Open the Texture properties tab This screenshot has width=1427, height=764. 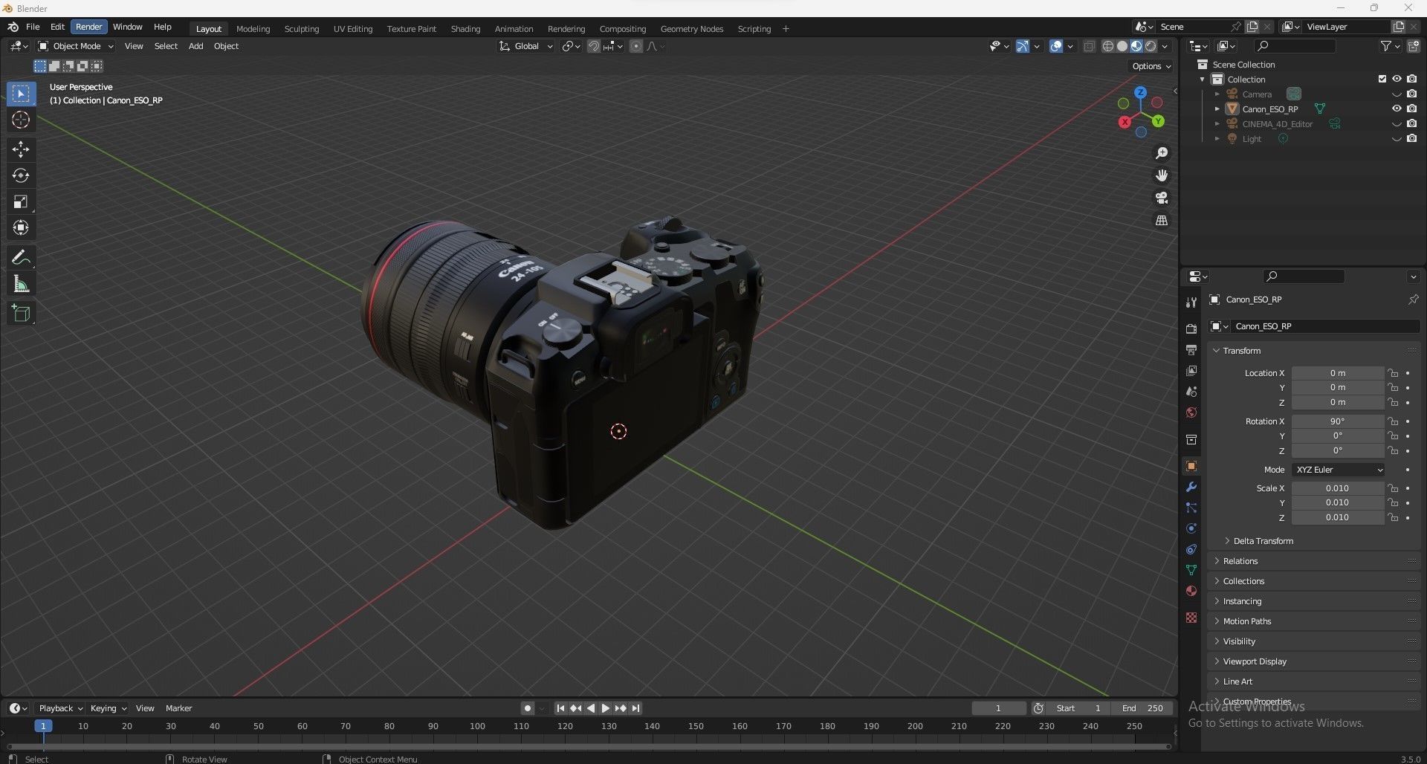coord(1191,618)
